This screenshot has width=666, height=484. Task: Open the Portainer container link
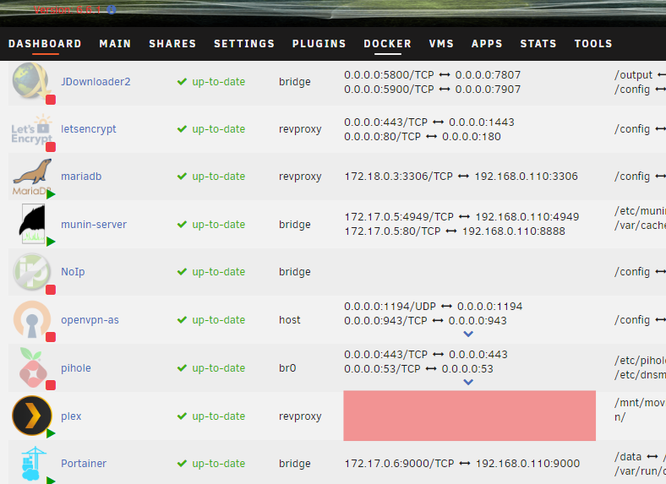coord(83,463)
